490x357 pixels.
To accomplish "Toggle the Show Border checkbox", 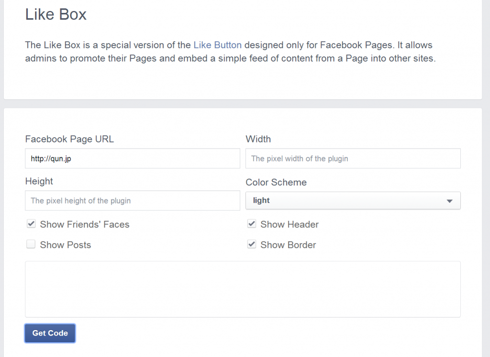I will [252, 245].
